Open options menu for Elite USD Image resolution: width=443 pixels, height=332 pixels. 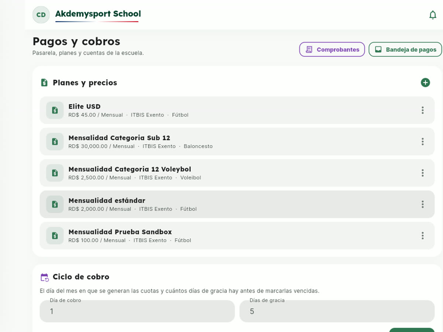click(422, 110)
